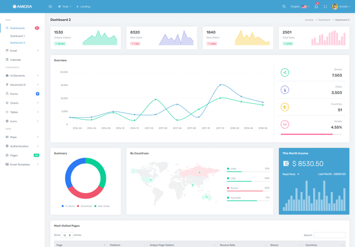
Task: Expand the Authentication submenu chevron
Action: [x=38, y=146]
